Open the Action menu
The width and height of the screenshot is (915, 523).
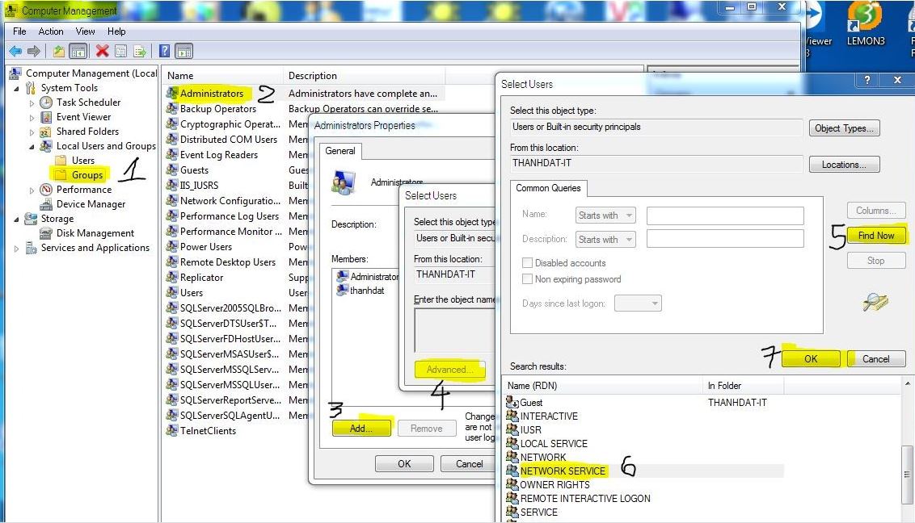(x=50, y=31)
